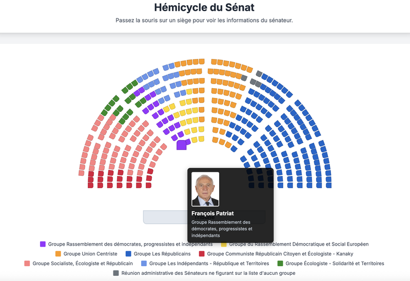The height and width of the screenshot is (281, 410).
Task: Click 'Réunion administrative des Sénateurs' legend text
Action: click(208, 273)
